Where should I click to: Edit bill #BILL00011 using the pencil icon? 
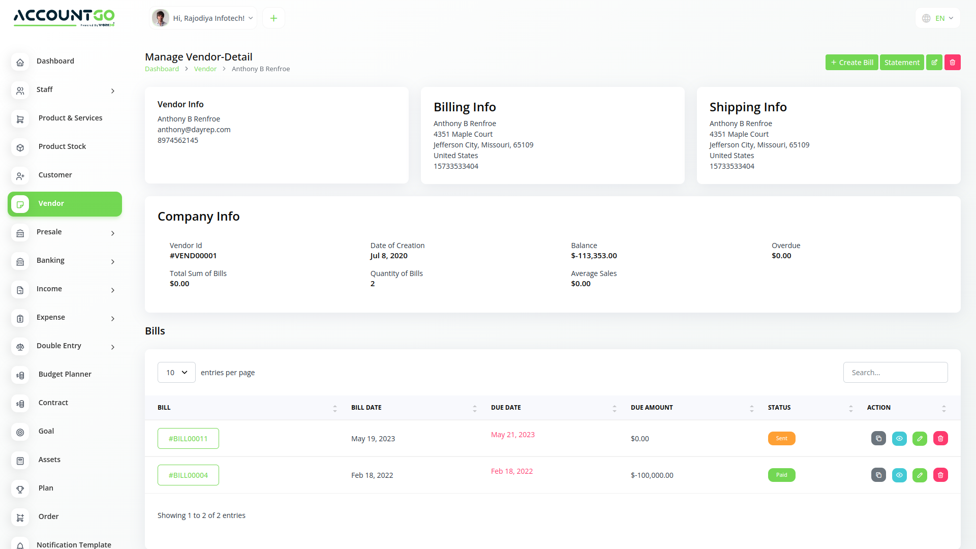tap(920, 438)
